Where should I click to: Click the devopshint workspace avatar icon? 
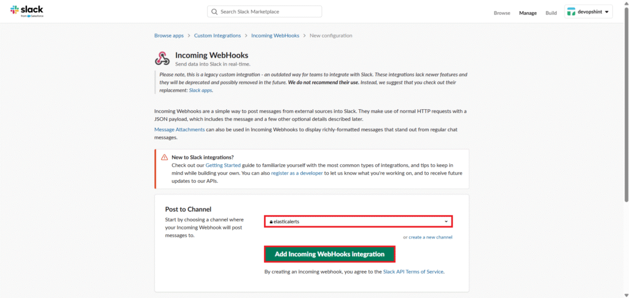click(x=571, y=12)
